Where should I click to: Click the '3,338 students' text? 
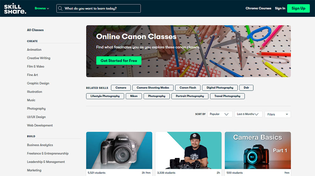(166, 173)
